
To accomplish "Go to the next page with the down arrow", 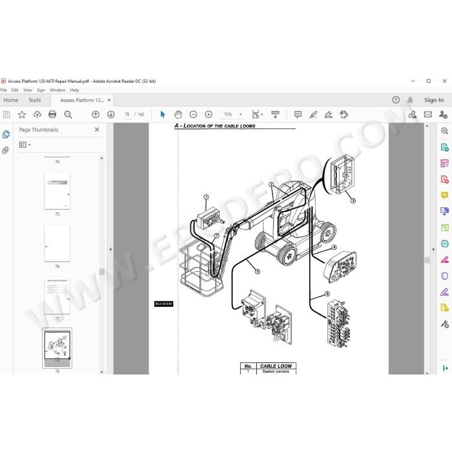I will (110, 114).
